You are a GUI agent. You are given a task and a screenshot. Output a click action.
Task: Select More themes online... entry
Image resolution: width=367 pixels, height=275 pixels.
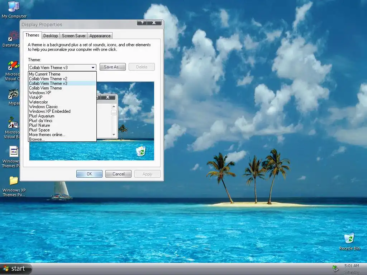(x=62, y=135)
